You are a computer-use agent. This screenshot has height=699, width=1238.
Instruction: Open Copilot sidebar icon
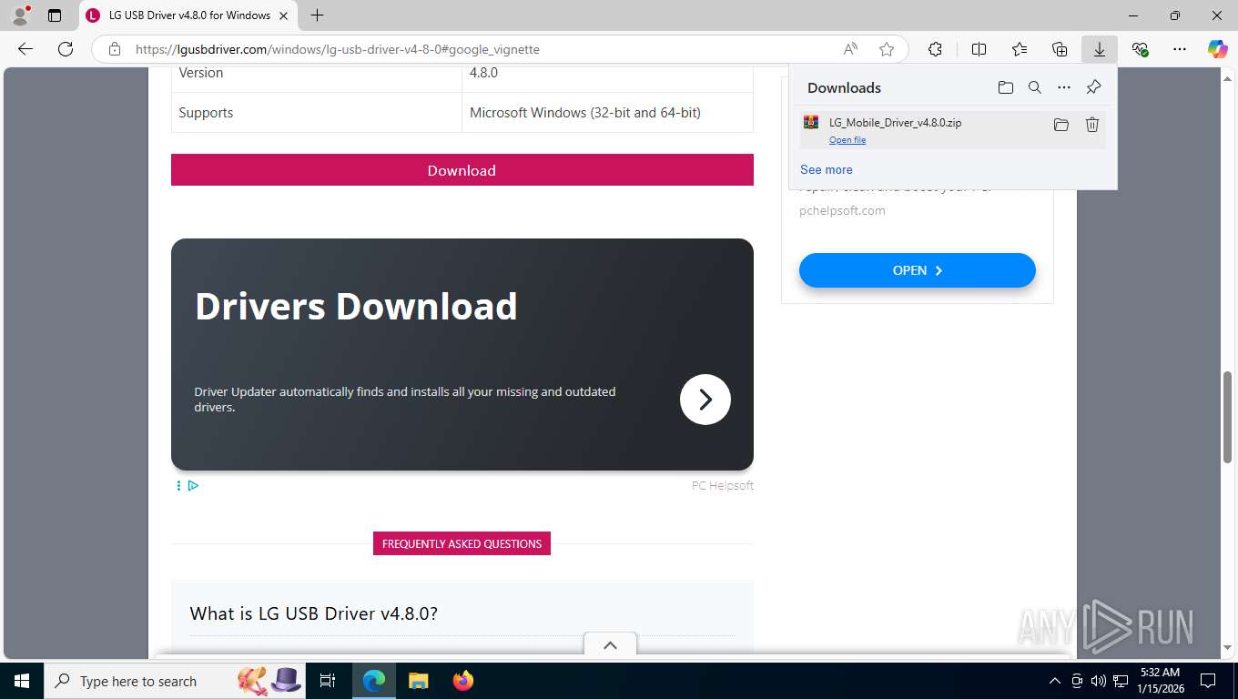tap(1218, 49)
